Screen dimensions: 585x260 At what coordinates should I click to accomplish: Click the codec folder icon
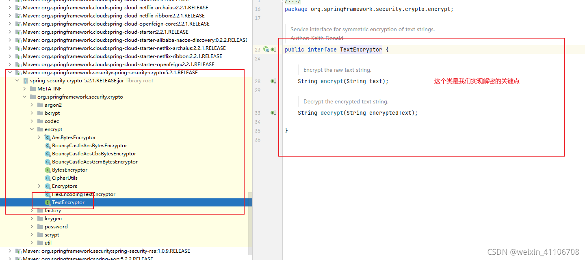click(x=40, y=121)
